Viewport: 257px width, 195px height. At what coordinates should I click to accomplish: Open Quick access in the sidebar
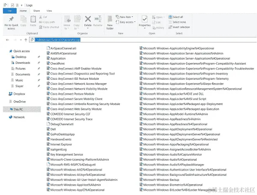tap(20, 51)
